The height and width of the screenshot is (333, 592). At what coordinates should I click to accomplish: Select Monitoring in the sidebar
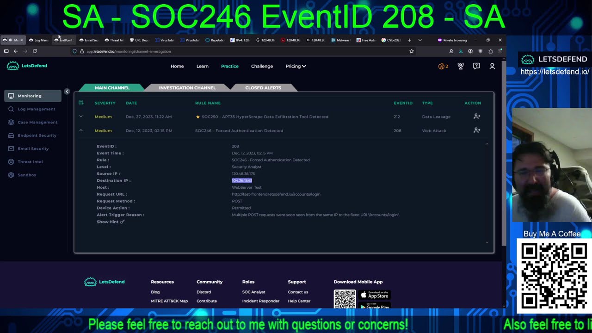32,96
